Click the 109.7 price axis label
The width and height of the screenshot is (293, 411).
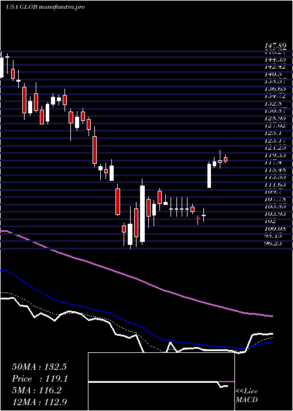tap(273, 192)
